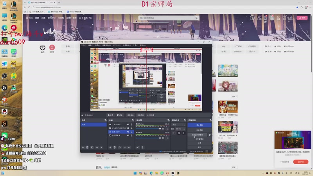The height and width of the screenshot is (176, 313).
Task: Undock the mixer panel via its header icon
Action: 167,120
